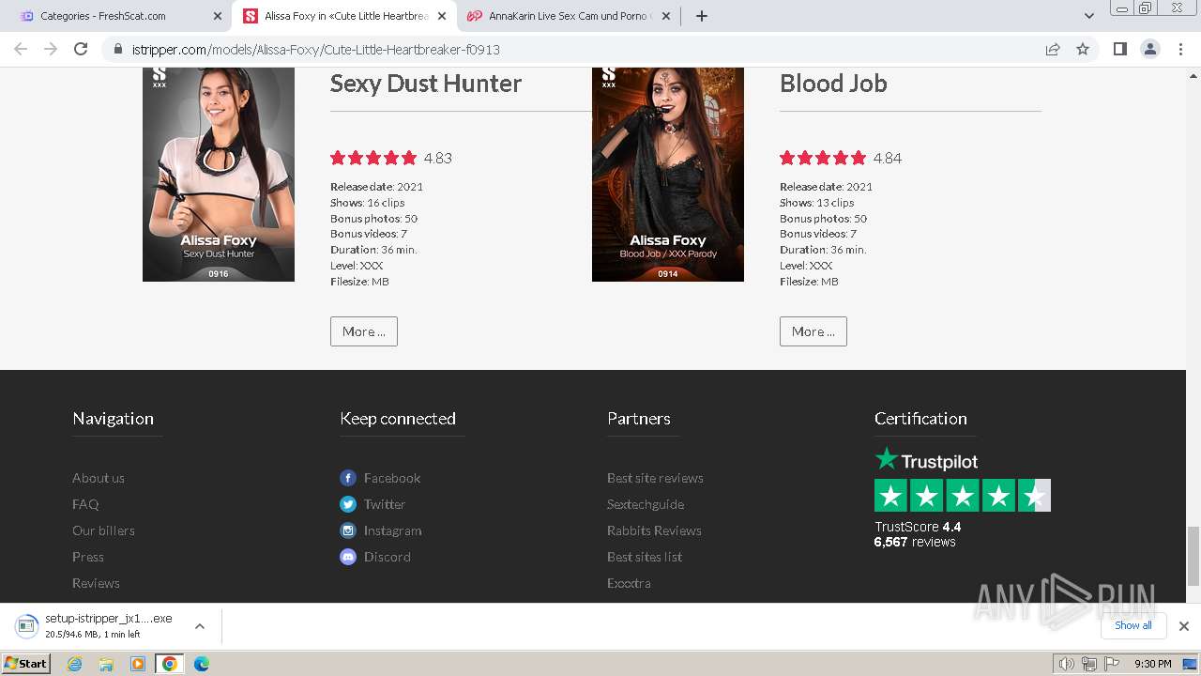Open Sextechguide partner link

click(646, 504)
